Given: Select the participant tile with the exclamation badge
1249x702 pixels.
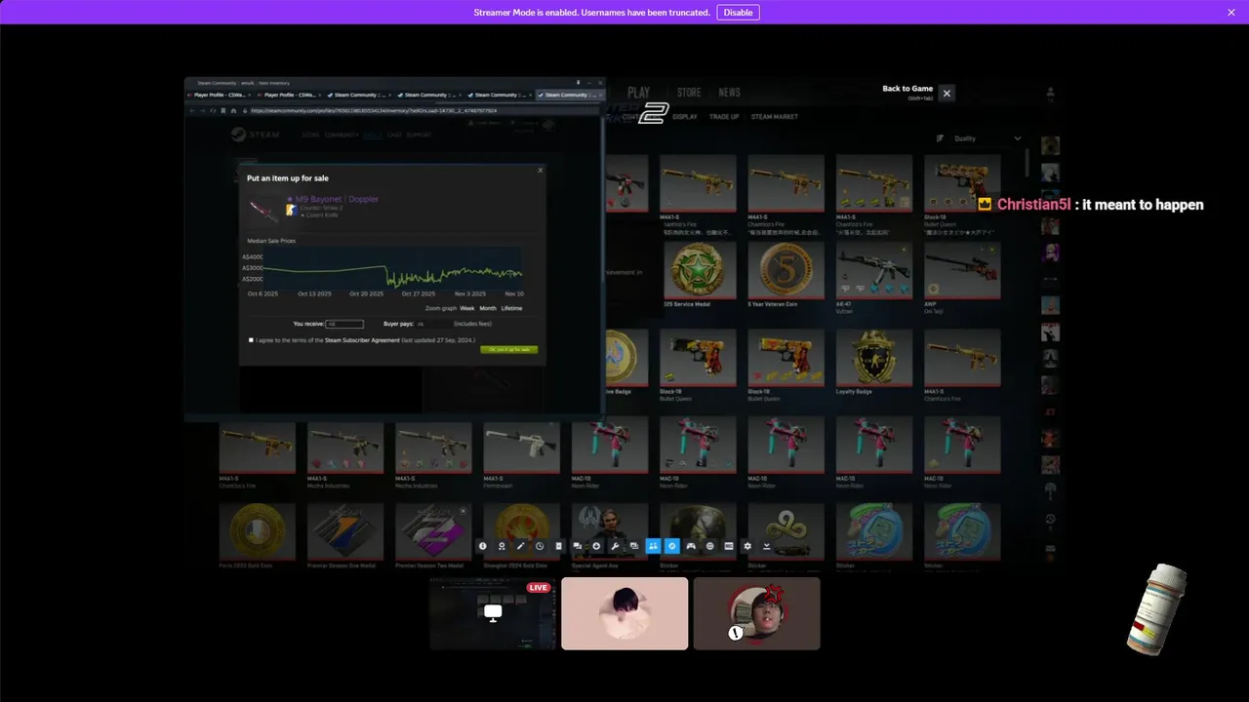Looking at the screenshot, I should pyautogui.click(x=756, y=613).
